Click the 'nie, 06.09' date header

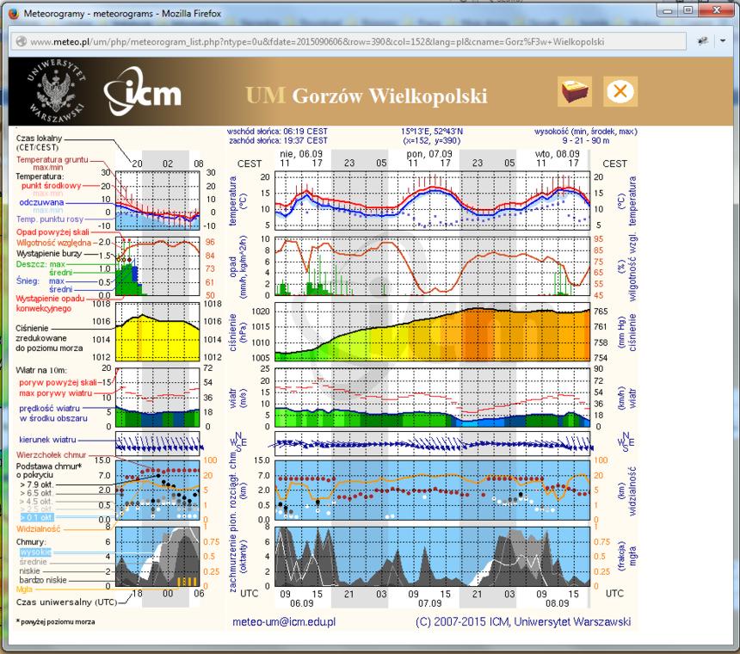click(x=301, y=154)
